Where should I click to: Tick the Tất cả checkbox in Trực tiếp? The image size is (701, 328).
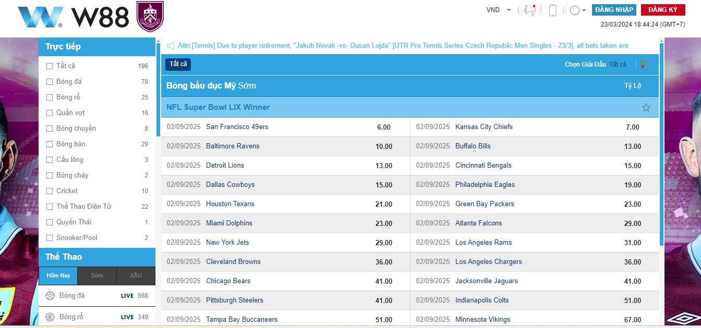pyautogui.click(x=50, y=66)
